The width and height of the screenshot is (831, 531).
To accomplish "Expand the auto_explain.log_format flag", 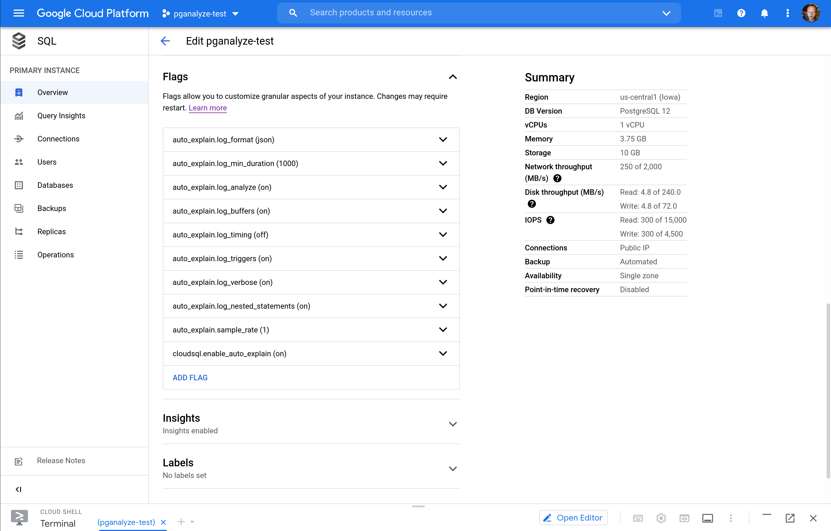I will [443, 140].
